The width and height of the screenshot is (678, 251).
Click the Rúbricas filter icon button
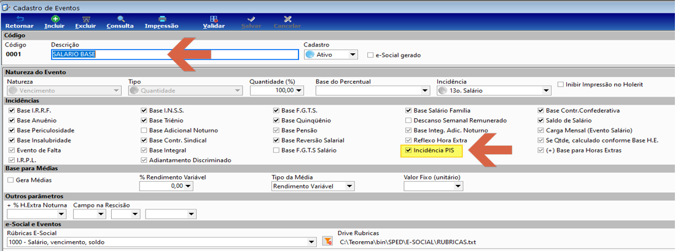coord(327,242)
